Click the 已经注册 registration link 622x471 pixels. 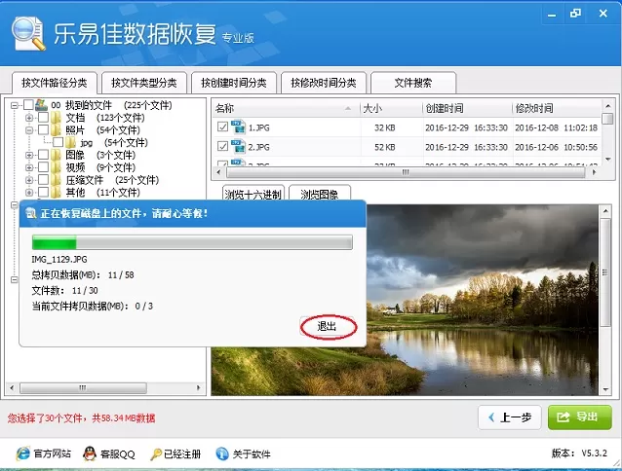click(182, 454)
